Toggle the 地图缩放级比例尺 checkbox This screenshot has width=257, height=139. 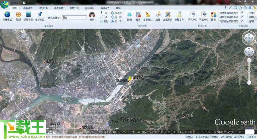coord(242,21)
